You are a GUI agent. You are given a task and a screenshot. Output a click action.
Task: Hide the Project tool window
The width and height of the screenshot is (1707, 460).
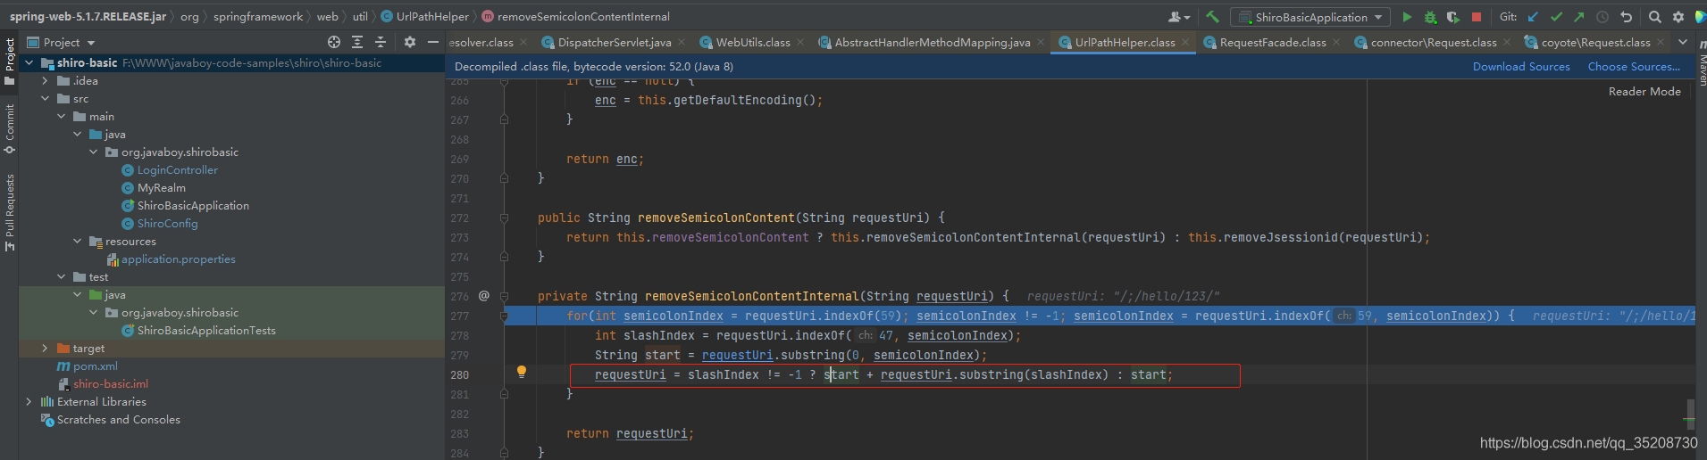(x=433, y=42)
